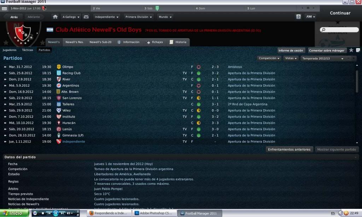Click the Vélez team badge
This screenshot has width=362, height=217.
[59, 110]
